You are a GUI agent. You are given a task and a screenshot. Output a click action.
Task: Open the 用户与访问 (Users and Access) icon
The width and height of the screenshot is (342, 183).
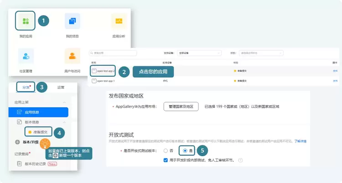click(x=73, y=56)
